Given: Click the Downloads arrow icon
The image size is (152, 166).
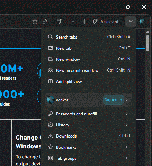Looking at the screenshot, I should point(51,136).
